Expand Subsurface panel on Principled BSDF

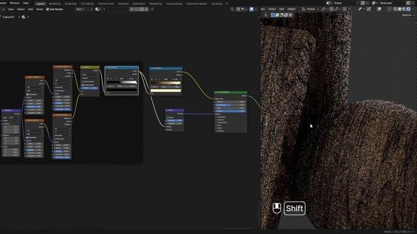tap(222, 117)
